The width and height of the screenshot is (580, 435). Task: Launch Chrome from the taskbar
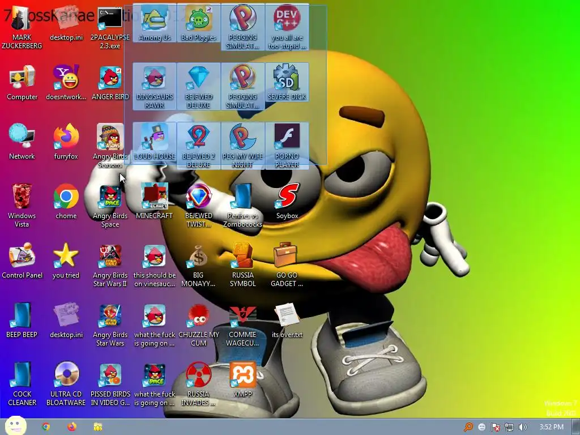pyautogui.click(x=45, y=427)
